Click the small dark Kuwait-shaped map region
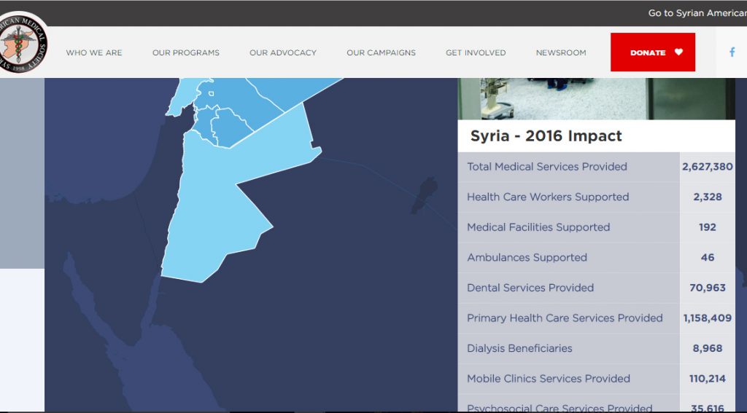The height and width of the screenshot is (413, 747). [424, 195]
